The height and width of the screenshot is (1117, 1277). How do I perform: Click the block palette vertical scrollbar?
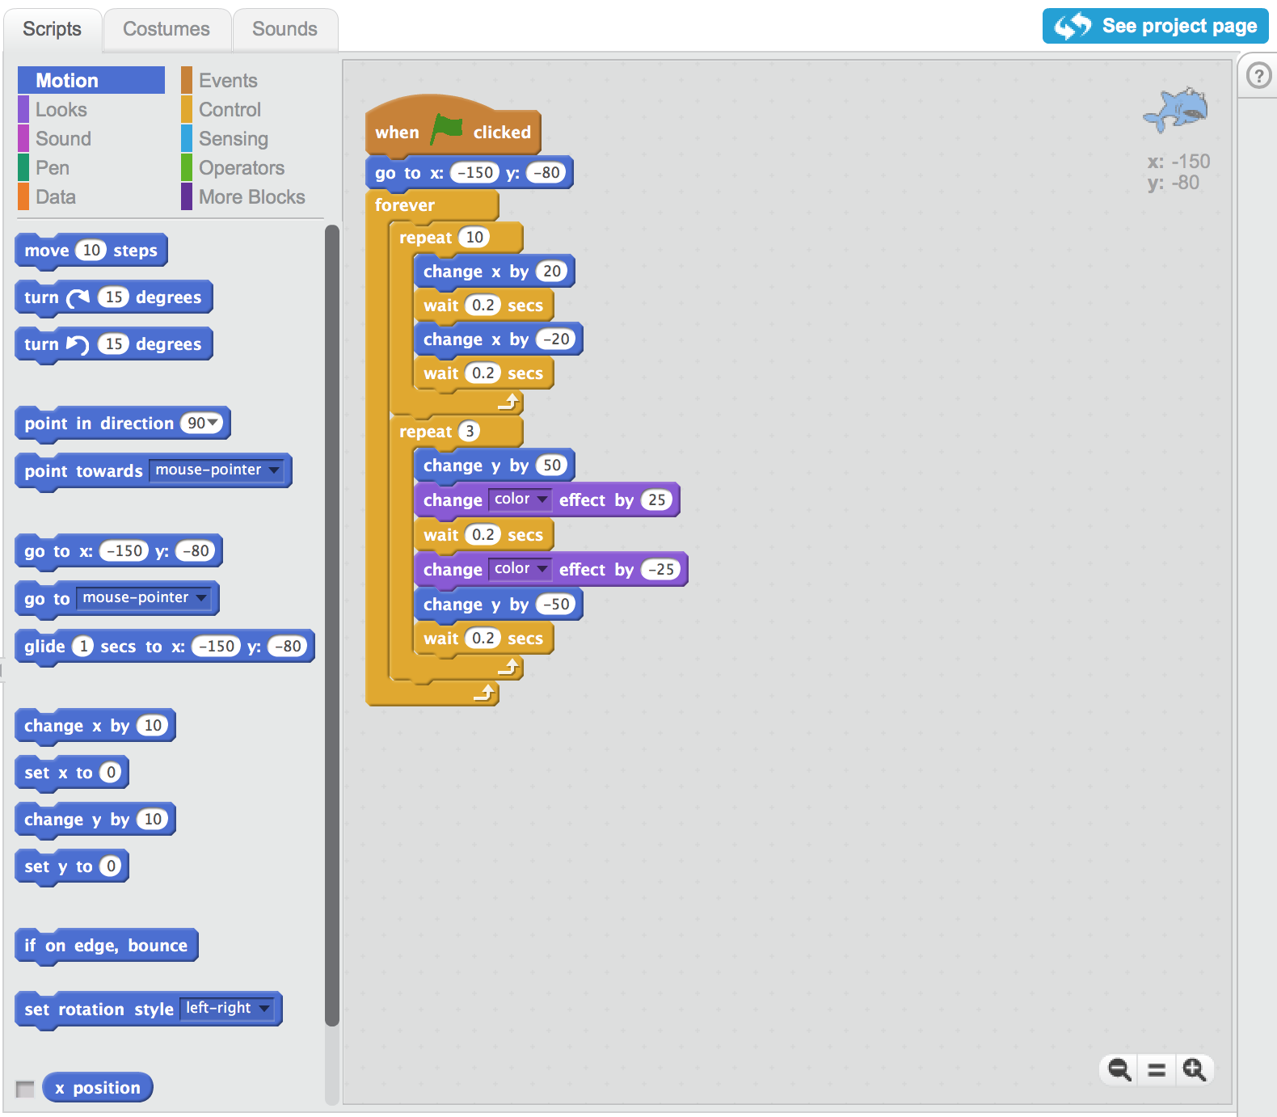[332, 625]
